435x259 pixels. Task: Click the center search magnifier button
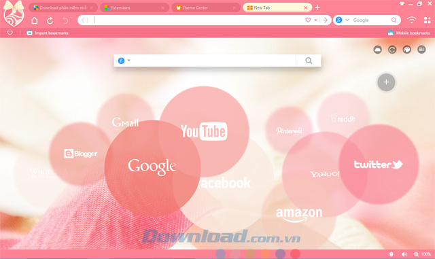(309, 61)
